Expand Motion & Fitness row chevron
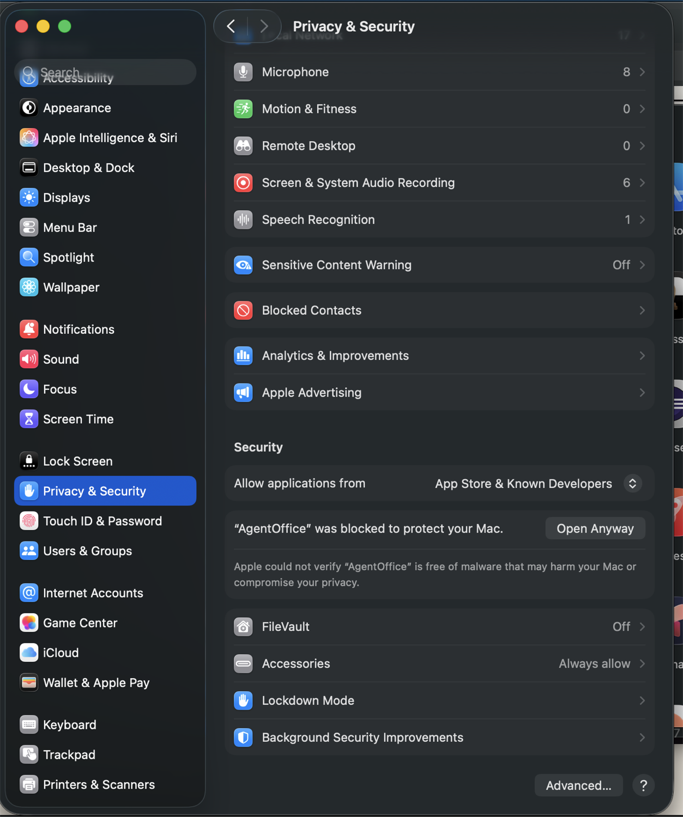 [x=642, y=109]
